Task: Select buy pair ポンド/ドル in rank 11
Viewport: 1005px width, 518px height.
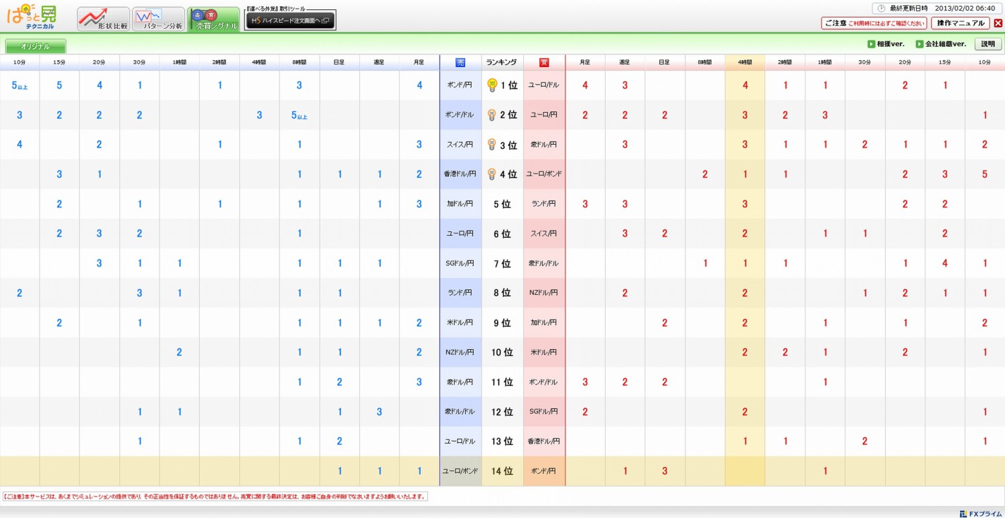Action: pyautogui.click(x=544, y=382)
